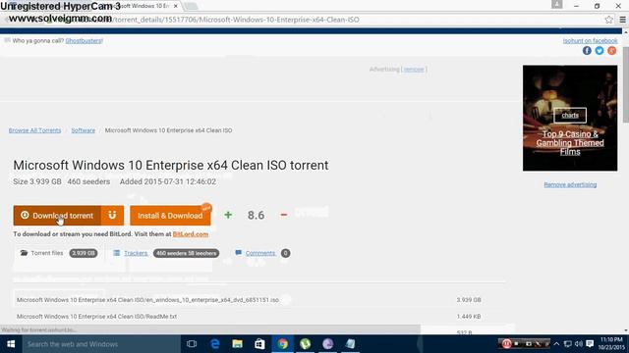629x353 pixels.
Task: Open Windows Store from taskbar
Action: (259, 344)
